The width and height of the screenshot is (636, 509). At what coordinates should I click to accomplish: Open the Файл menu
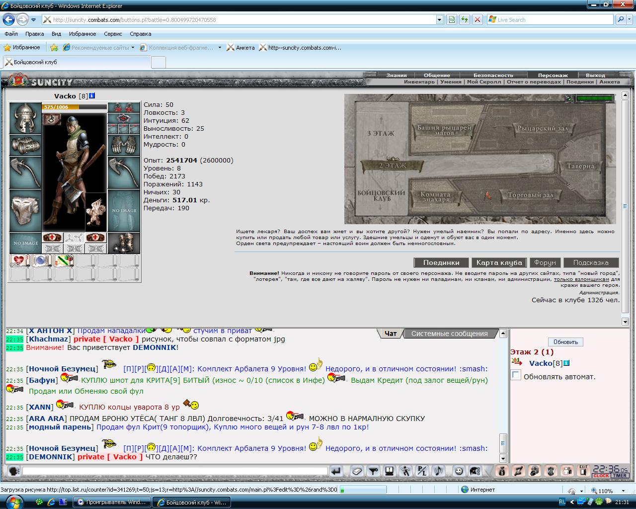tap(11, 34)
